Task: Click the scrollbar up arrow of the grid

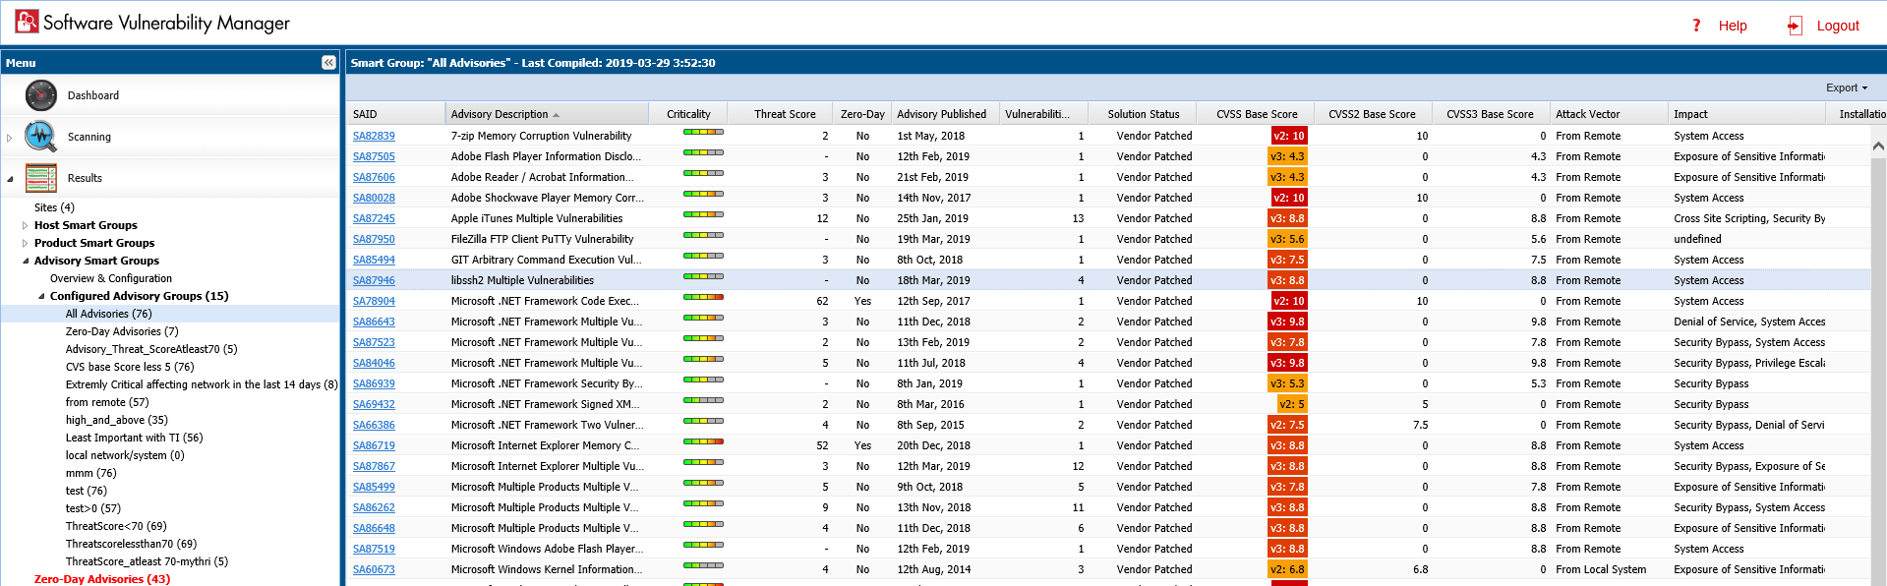Action: (1878, 146)
